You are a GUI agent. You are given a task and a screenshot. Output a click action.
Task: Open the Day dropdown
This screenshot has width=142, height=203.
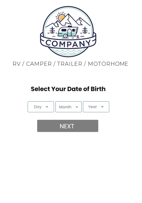[41, 107]
